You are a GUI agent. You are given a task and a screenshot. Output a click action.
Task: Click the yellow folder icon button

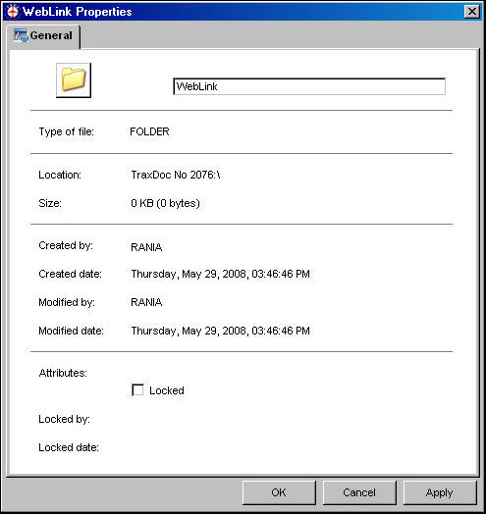pos(74,80)
